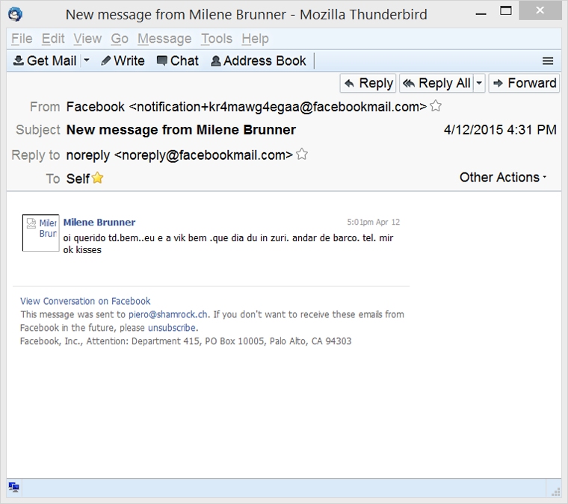The width and height of the screenshot is (568, 504).
Task: Click the Get Mail toolbar button
Action: 45,61
